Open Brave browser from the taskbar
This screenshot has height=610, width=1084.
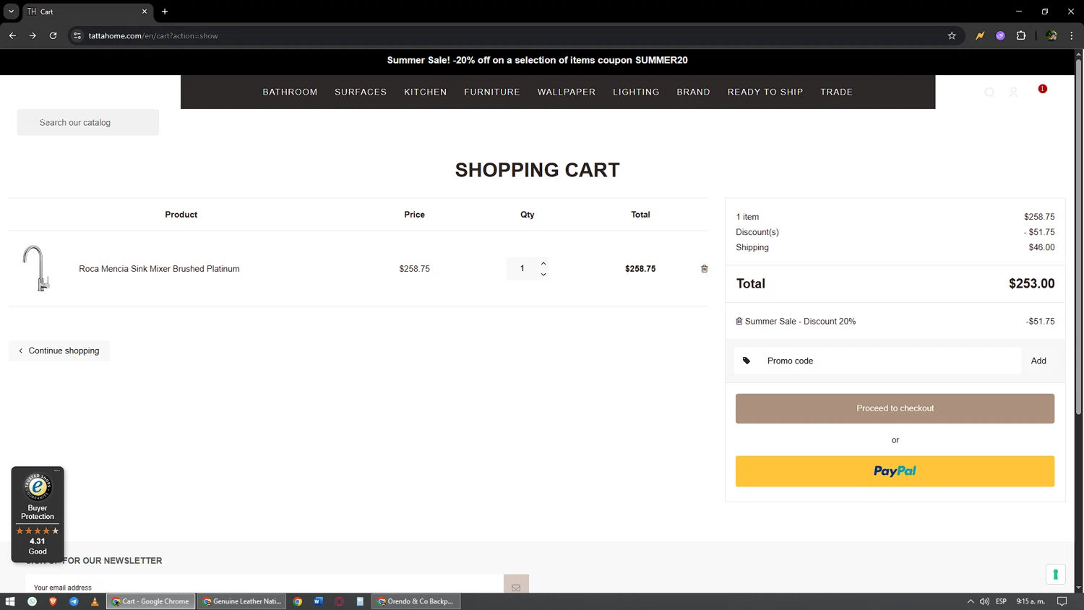tap(53, 601)
